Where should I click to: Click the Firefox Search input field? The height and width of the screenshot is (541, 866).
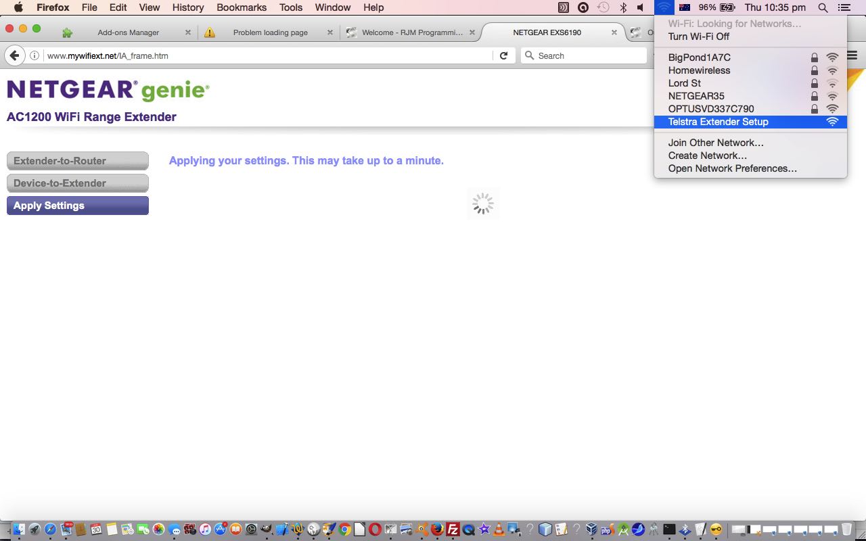pos(589,55)
